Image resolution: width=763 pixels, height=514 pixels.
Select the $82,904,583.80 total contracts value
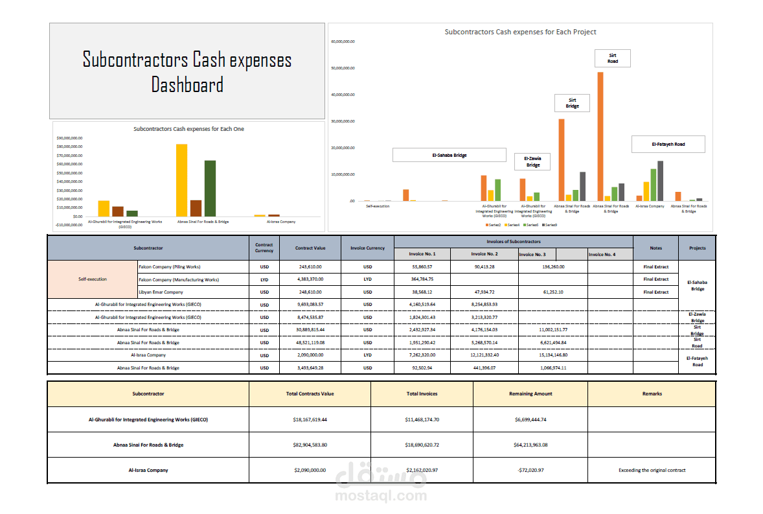(x=309, y=445)
